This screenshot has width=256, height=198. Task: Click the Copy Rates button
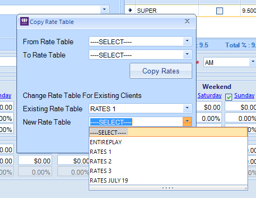click(161, 71)
